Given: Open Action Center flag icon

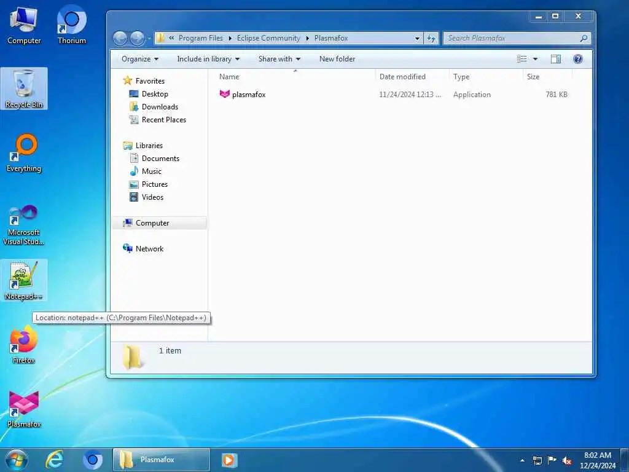Looking at the screenshot, I should point(552,460).
